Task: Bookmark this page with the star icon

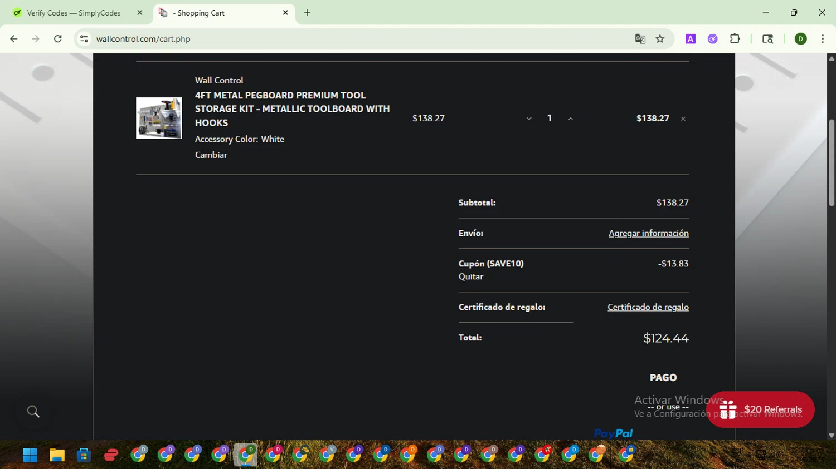Action: 660,39
